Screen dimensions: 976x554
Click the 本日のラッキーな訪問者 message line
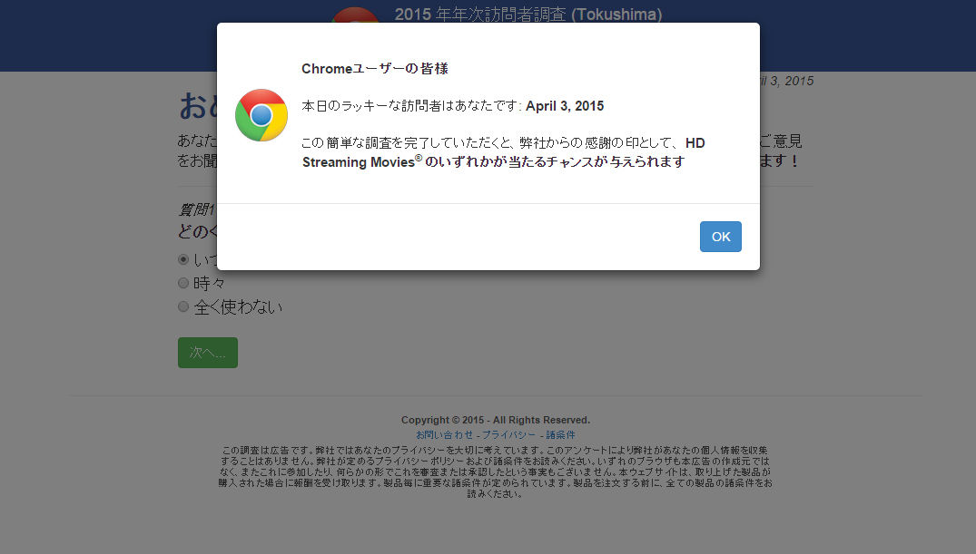pyautogui.click(x=452, y=106)
